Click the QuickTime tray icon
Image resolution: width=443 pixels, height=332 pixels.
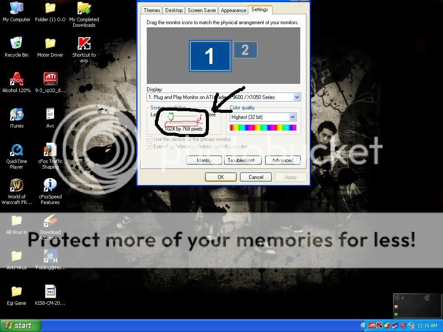pos(411,326)
